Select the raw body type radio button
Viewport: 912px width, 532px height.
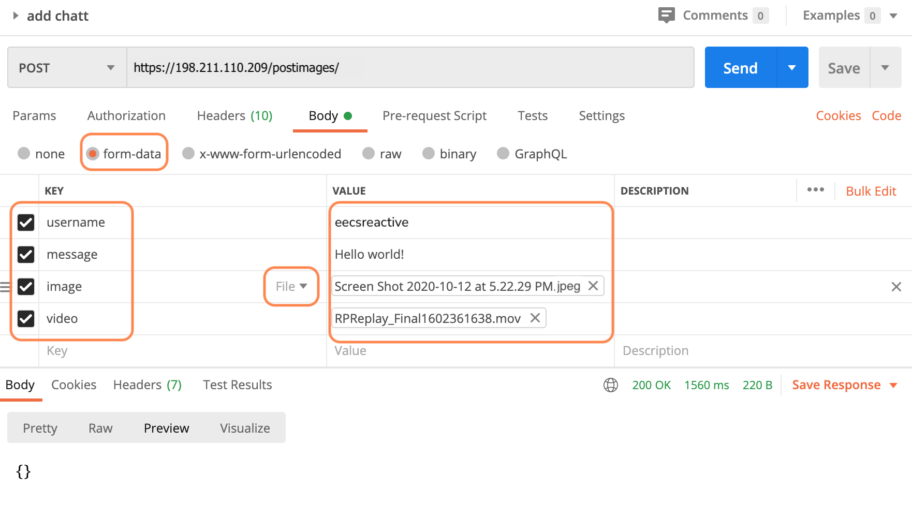(x=369, y=154)
